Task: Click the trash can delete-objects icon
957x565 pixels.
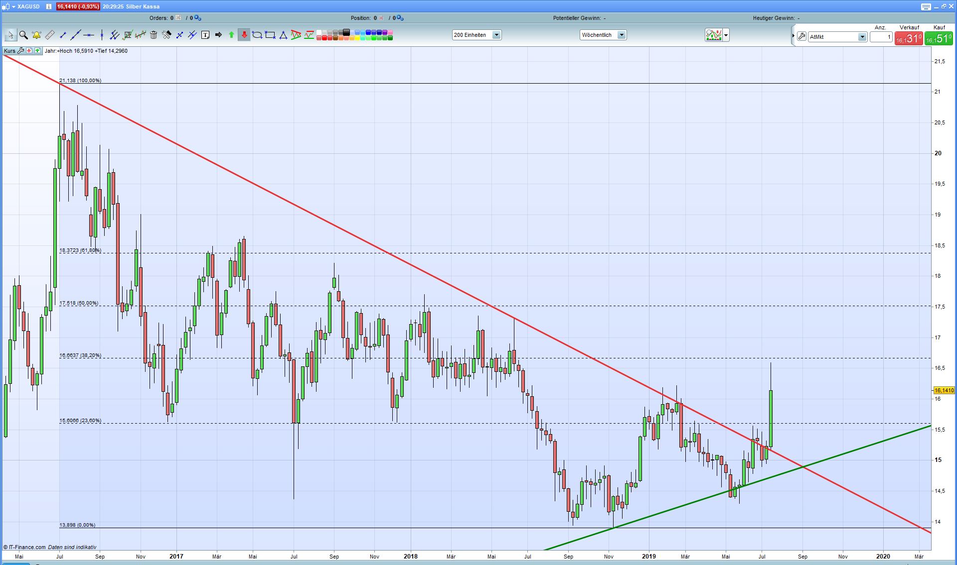Action: point(154,35)
